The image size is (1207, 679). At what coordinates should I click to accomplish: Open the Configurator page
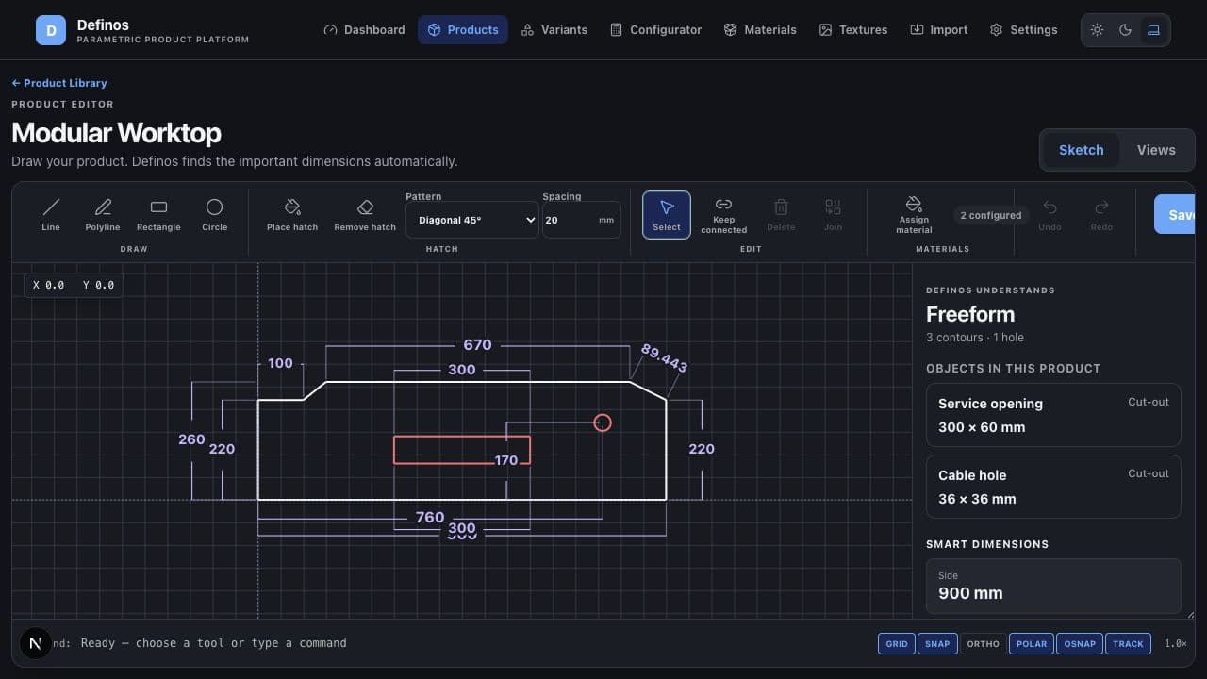656,30
